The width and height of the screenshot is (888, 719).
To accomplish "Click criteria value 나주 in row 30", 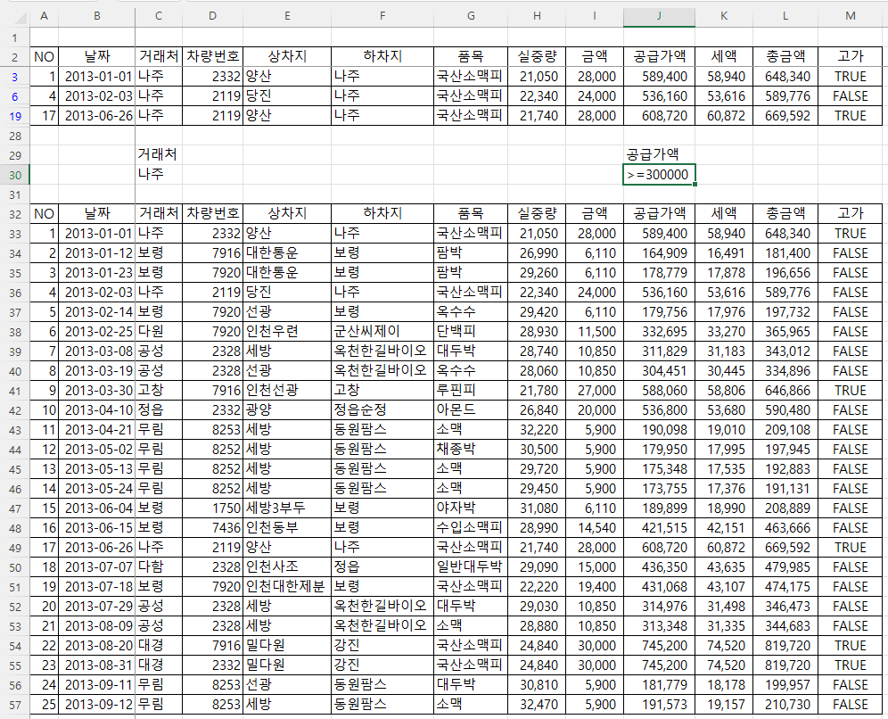I will [151, 175].
